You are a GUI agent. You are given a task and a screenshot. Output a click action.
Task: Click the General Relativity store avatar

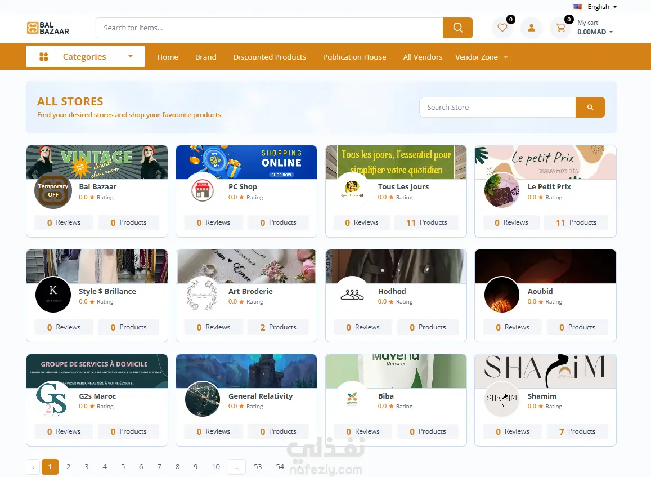pos(203,399)
